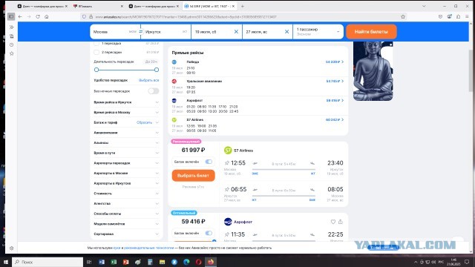
Task: Switch to the first browser tab
Action: 42,6
